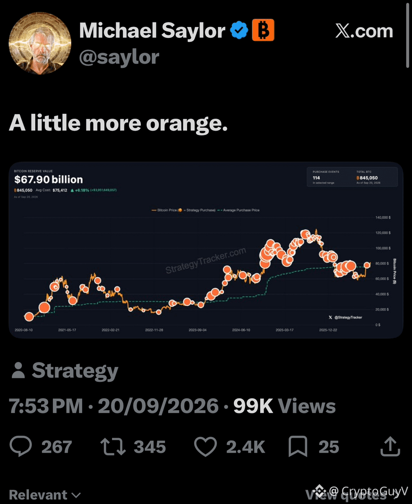Image resolution: width=412 pixels, height=504 pixels.
Task: Click the person icon beside Strategy
Action: pyautogui.click(x=18, y=370)
